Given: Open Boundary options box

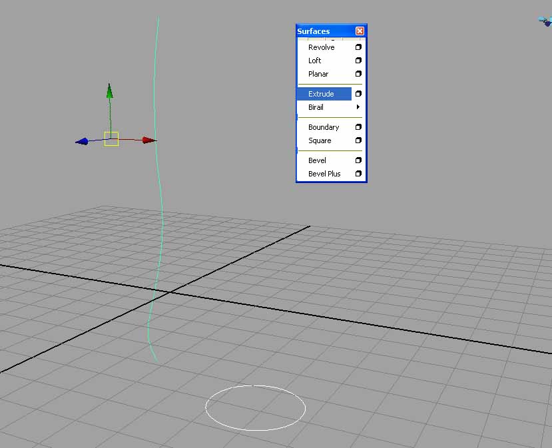Looking at the screenshot, I should coord(358,127).
